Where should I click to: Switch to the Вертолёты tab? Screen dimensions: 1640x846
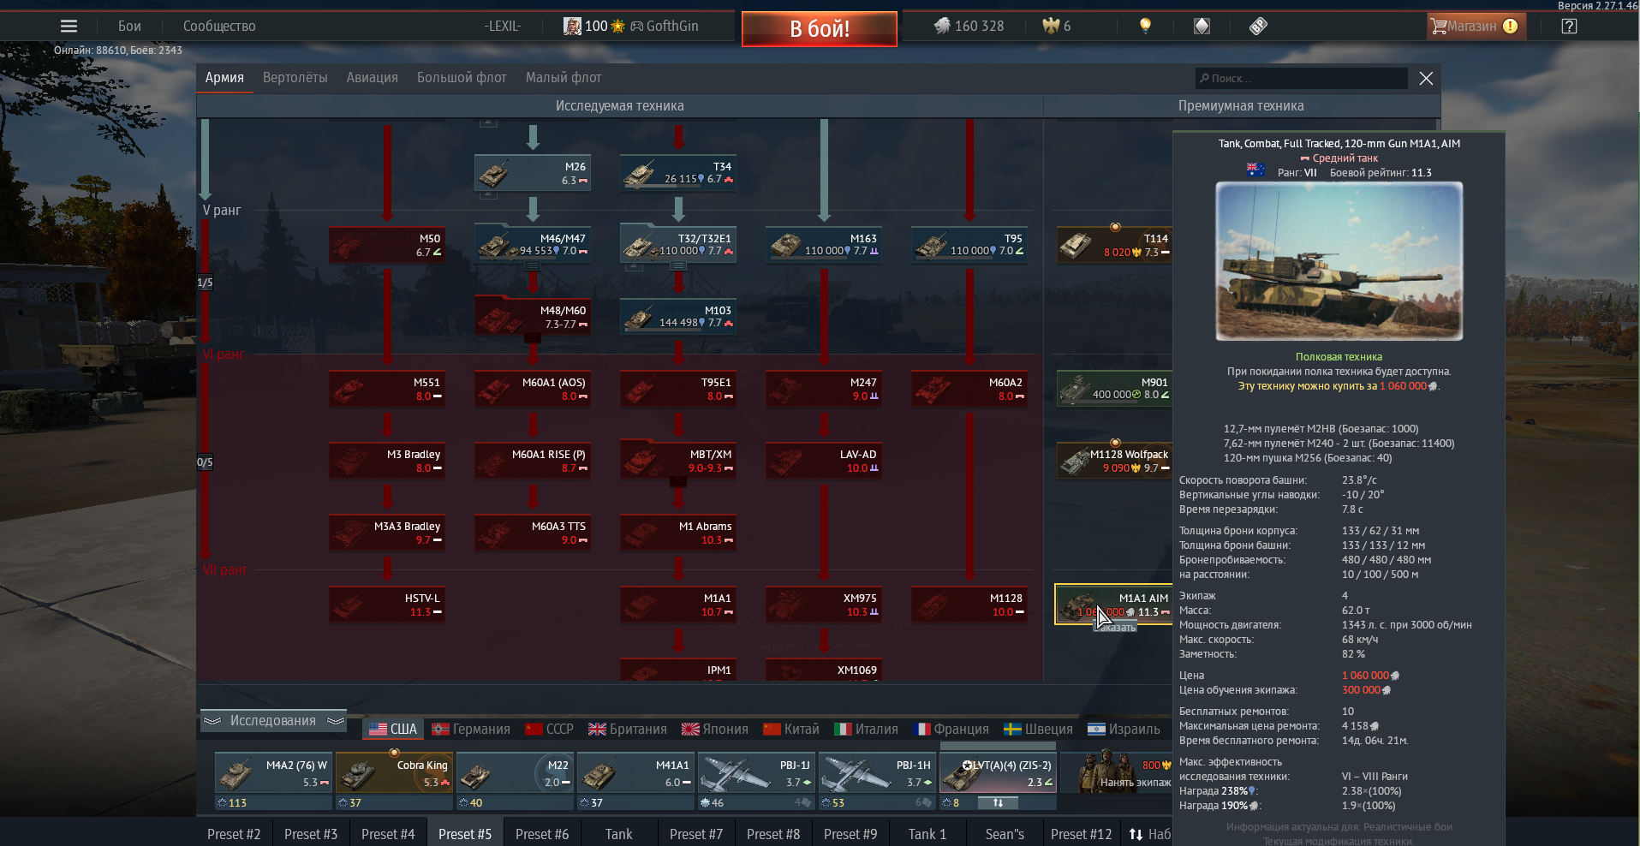(295, 77)
